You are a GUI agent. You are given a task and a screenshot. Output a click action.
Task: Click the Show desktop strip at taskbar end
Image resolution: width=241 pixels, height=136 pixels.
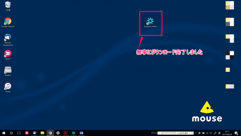click(240, 133)
